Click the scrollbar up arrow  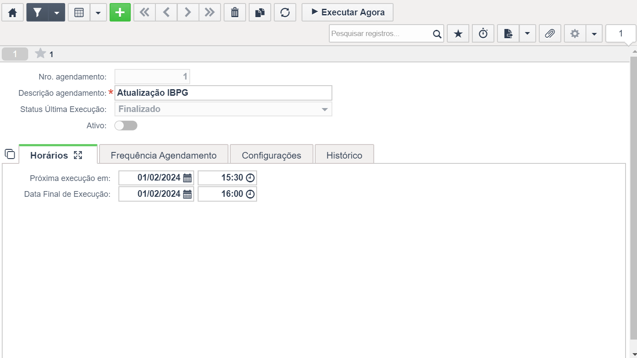tap(634, 51)
